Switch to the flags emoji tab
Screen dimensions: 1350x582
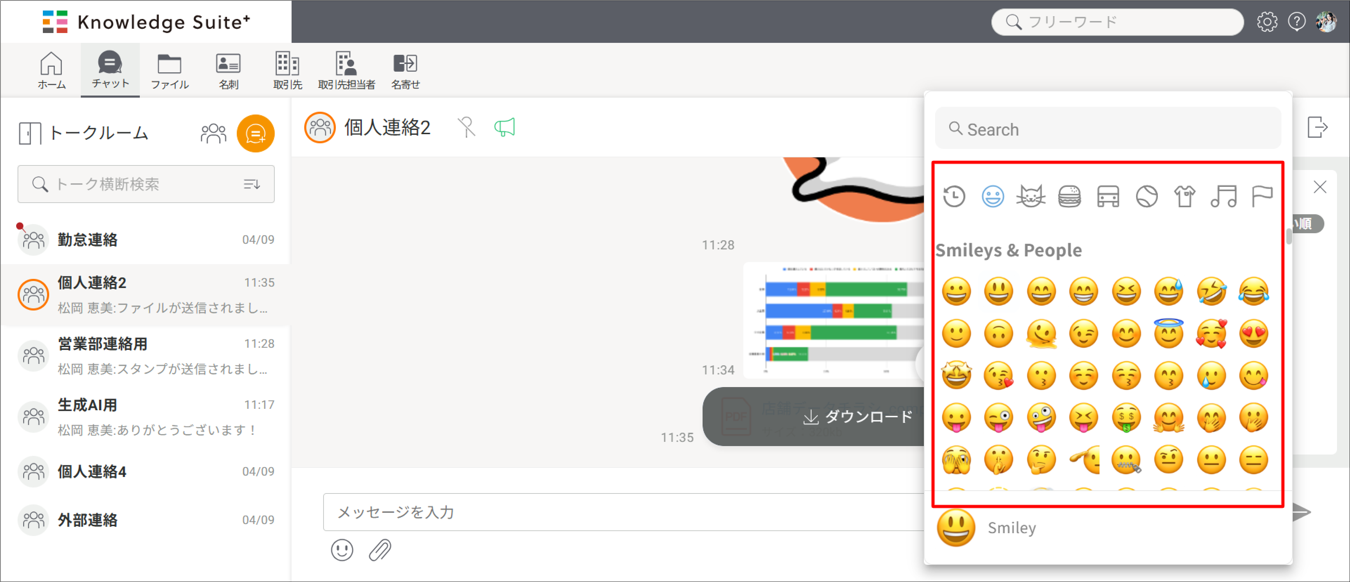tap(1262, 197)
